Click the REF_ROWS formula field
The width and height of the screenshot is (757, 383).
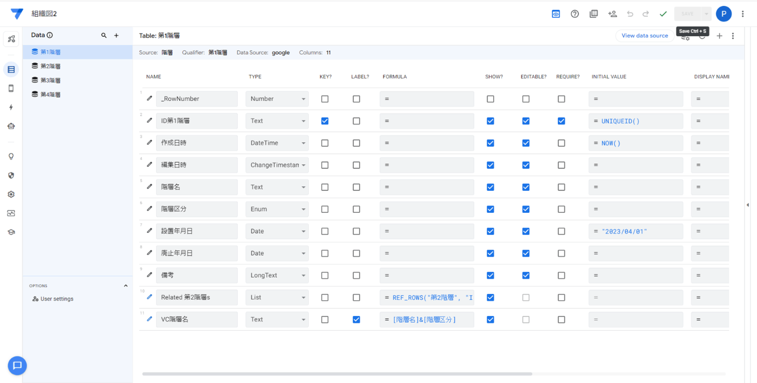[x=427, y=298]
